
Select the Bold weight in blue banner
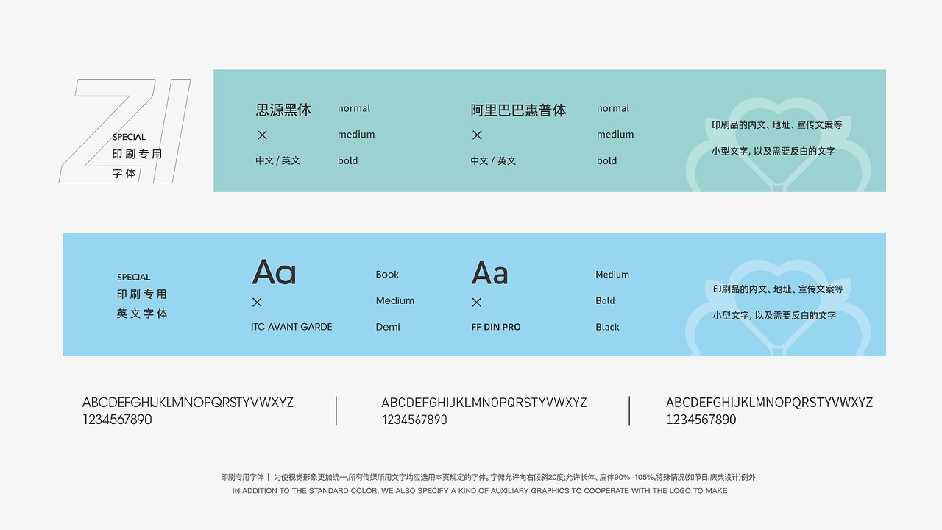tap(605, 300)
